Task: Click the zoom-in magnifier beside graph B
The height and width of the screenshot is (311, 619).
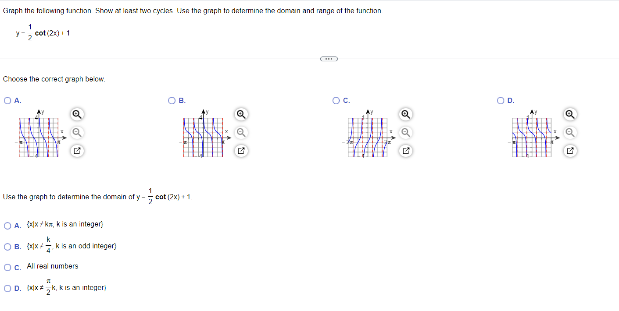Action: tap(241, 114)
